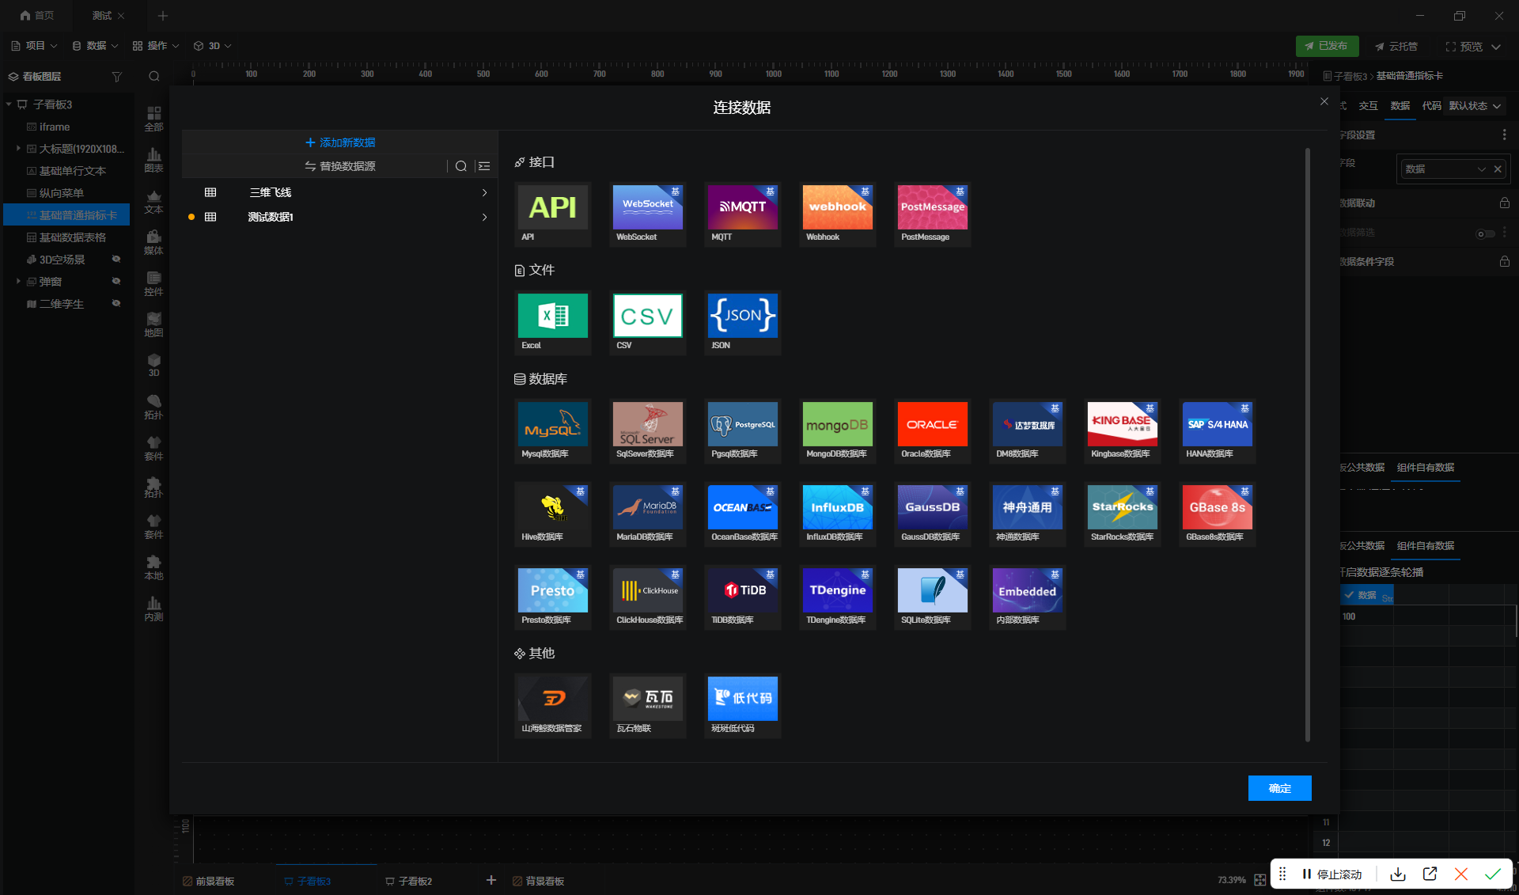The image size is (1519, 895).
Task: Switch to the 背景看板 tab
Action: [x=538, y=881]
